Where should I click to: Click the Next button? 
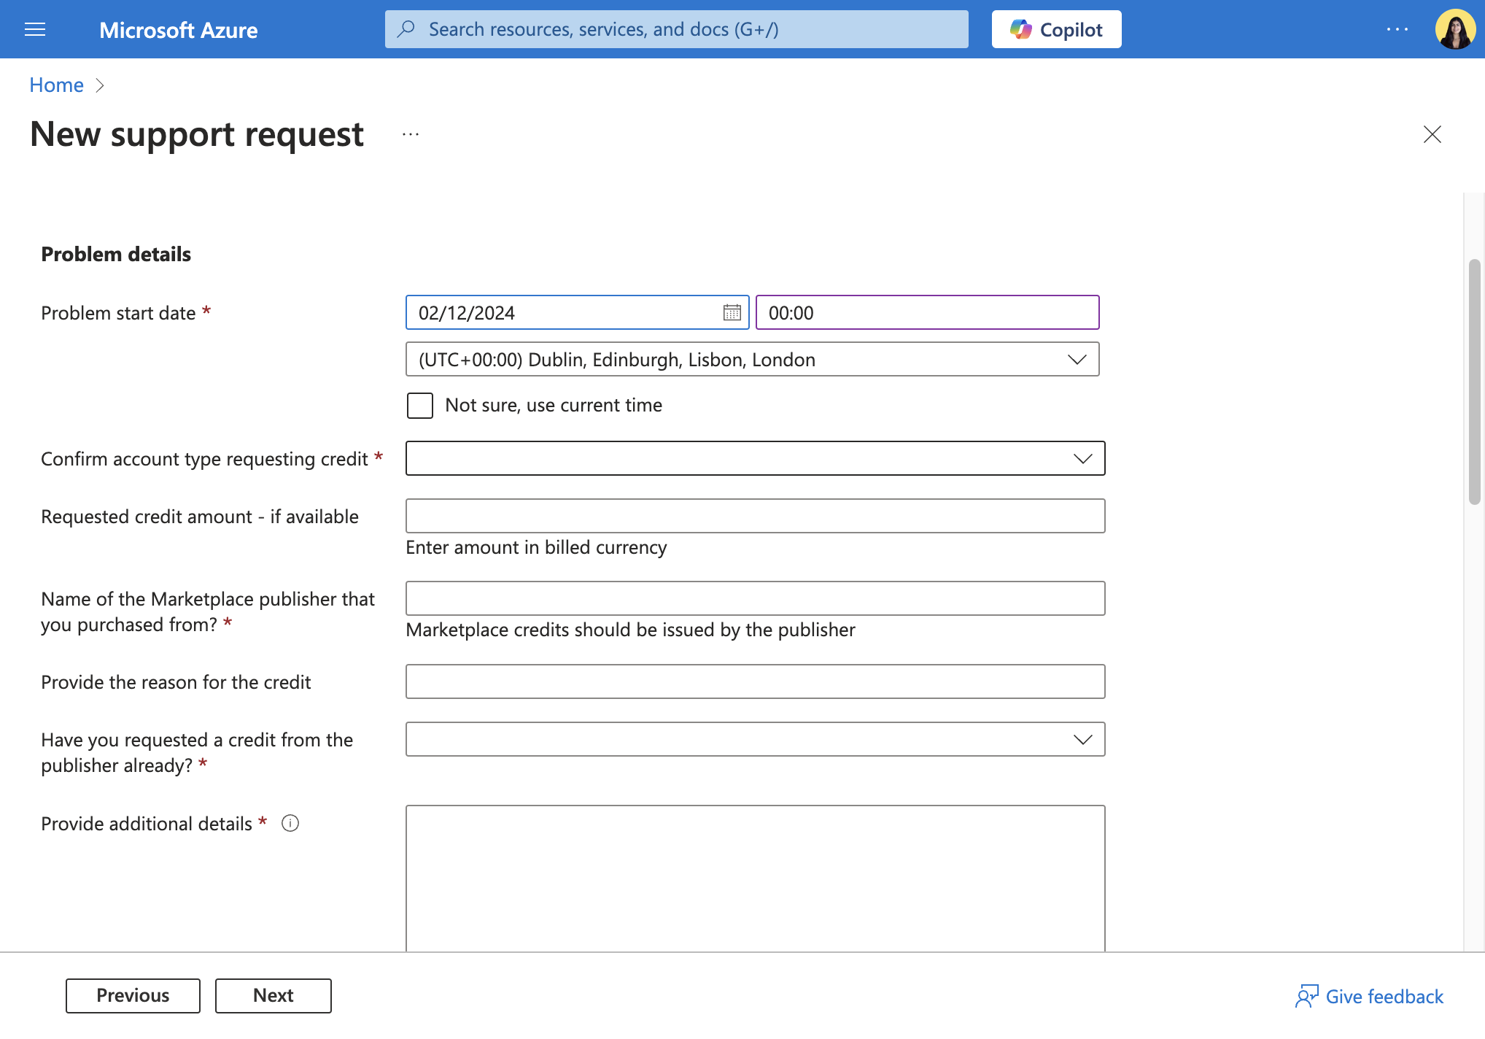coord(273,995)
